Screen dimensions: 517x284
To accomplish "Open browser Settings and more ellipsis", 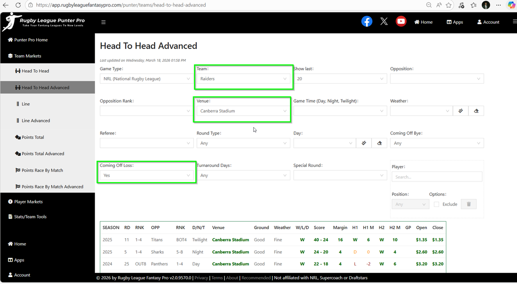I will (x=498, y=5).
